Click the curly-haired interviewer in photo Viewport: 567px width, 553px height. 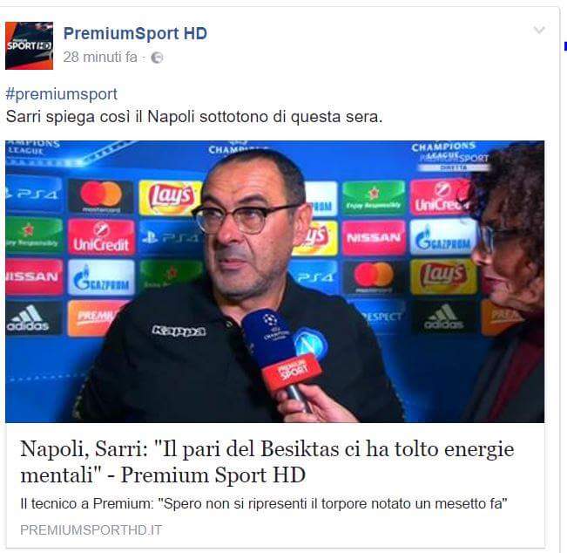coord(507,282)
